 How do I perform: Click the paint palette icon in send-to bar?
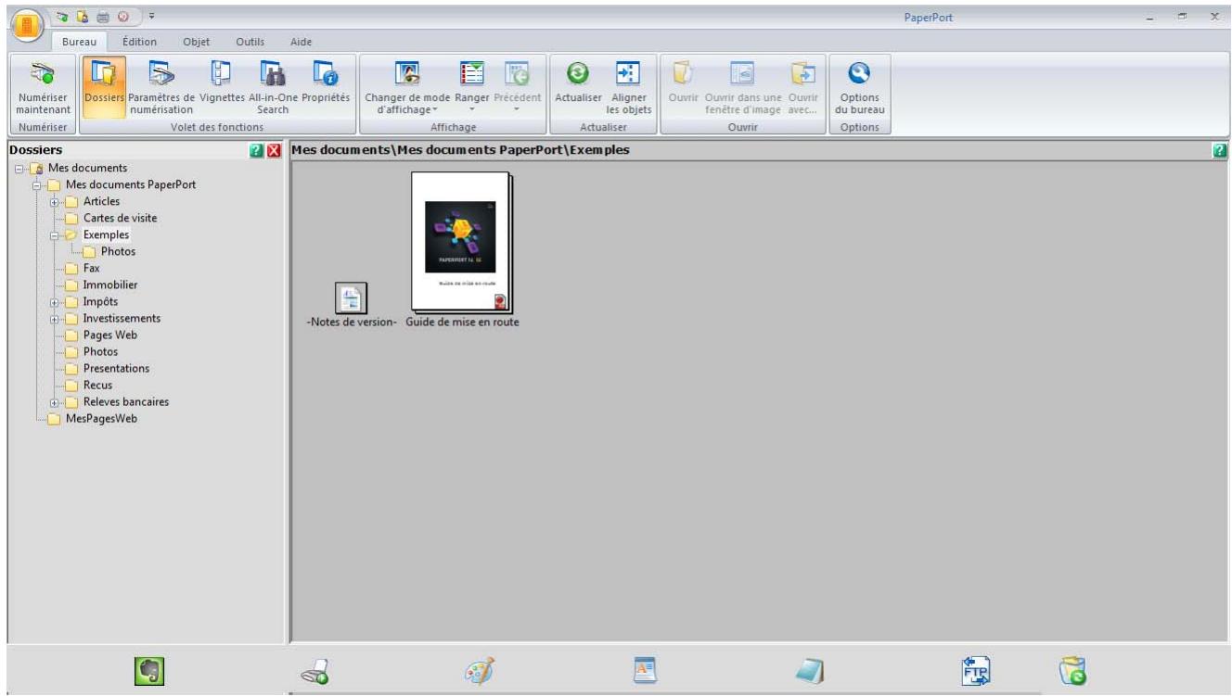(x=480, y=670)
